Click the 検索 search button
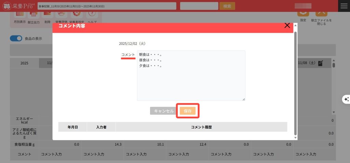The image size is (350, 163). (227, 6)
